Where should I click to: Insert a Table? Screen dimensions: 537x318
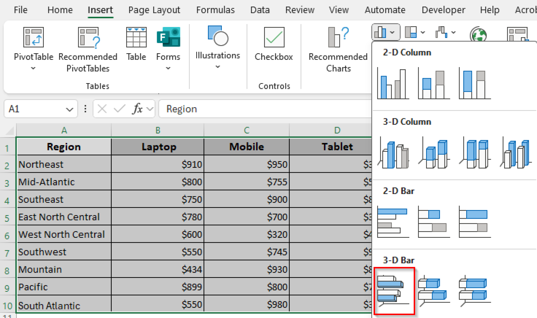(136, 45)
